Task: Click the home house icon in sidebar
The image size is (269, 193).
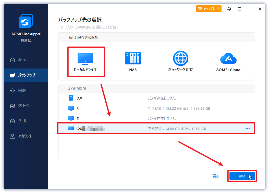Action: [12, 60]
